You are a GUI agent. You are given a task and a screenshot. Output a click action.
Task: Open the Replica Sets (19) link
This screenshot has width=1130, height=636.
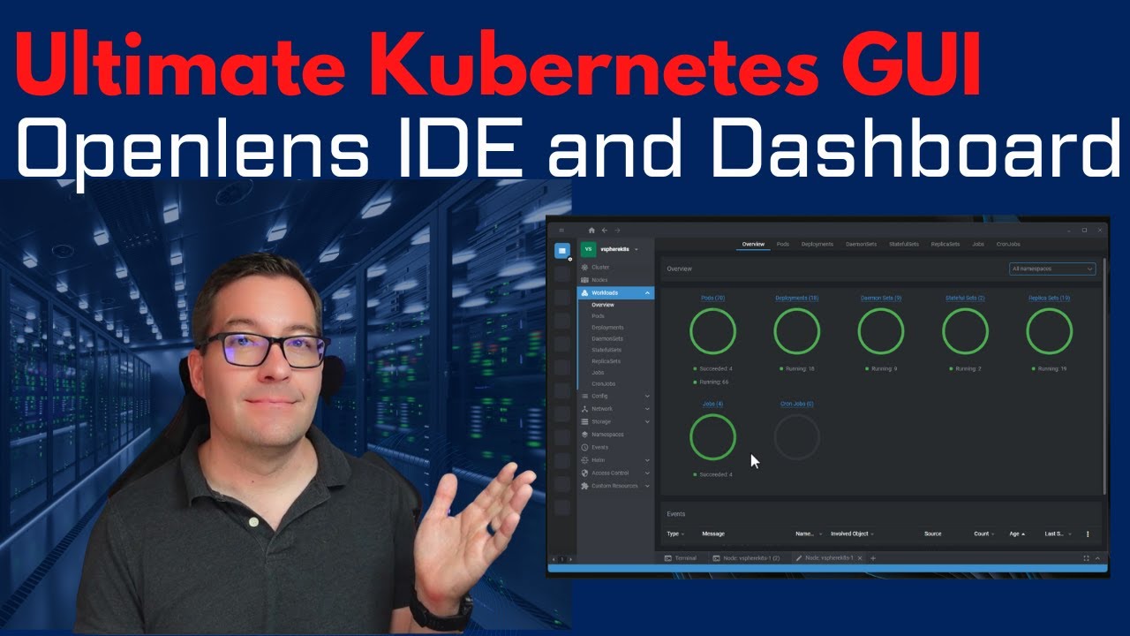click(1049, 298)
